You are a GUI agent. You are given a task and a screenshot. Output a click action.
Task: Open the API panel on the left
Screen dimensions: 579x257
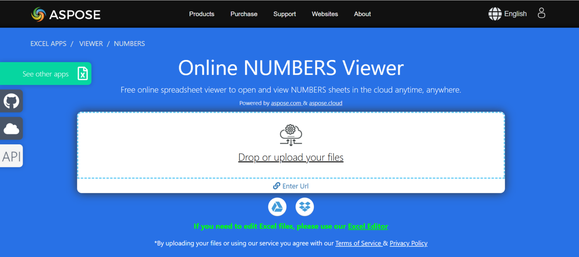(11, 155)
